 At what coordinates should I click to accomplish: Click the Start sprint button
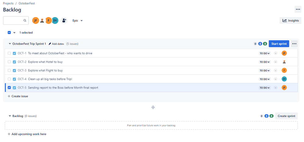coord(279,44)
